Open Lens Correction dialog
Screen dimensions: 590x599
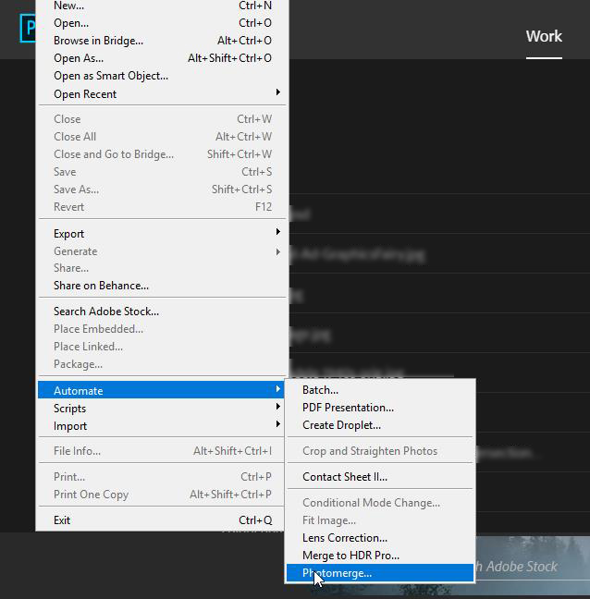click(344, 538)
